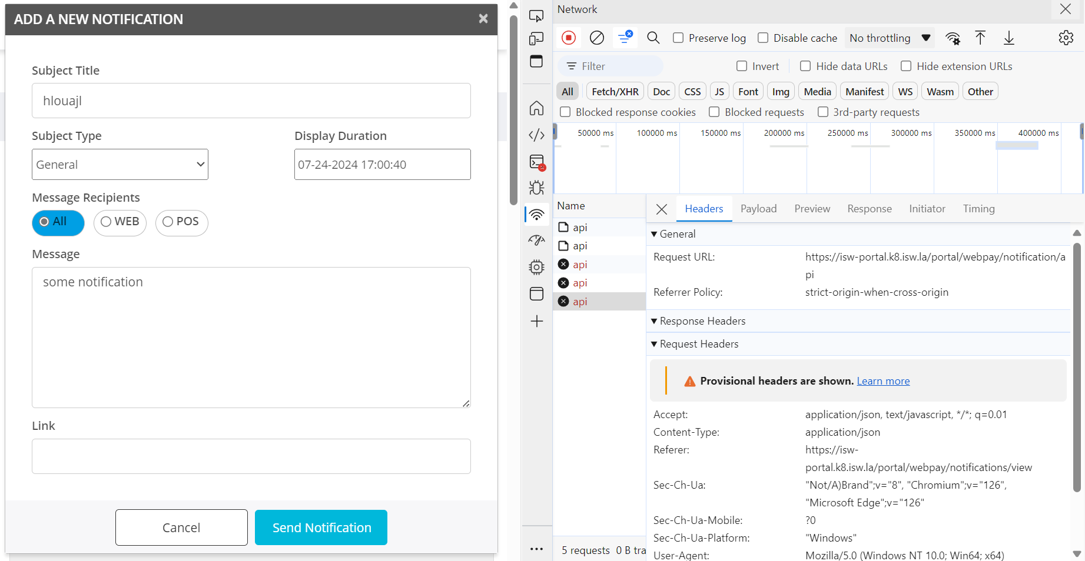Click the network timeline overview at 300000 ms
The image size is (1085, 561).
click(x=911, y=159)
